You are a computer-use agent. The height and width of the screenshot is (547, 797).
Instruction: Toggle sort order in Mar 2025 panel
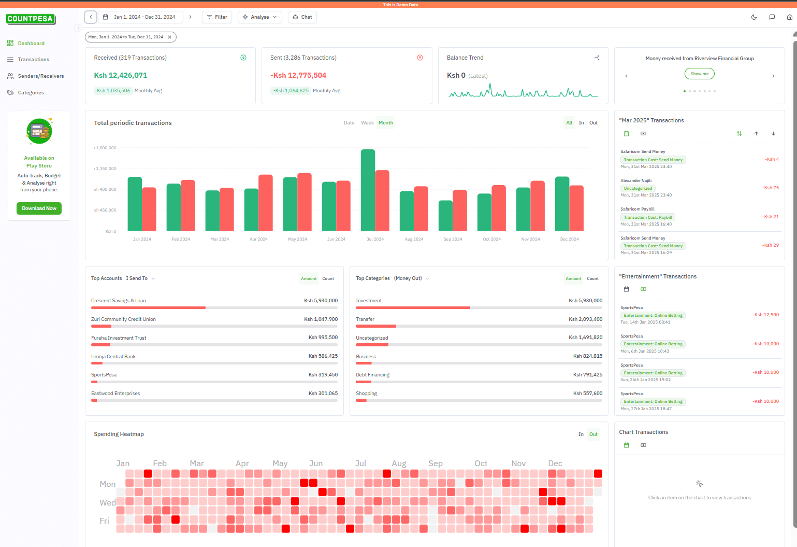739,134
